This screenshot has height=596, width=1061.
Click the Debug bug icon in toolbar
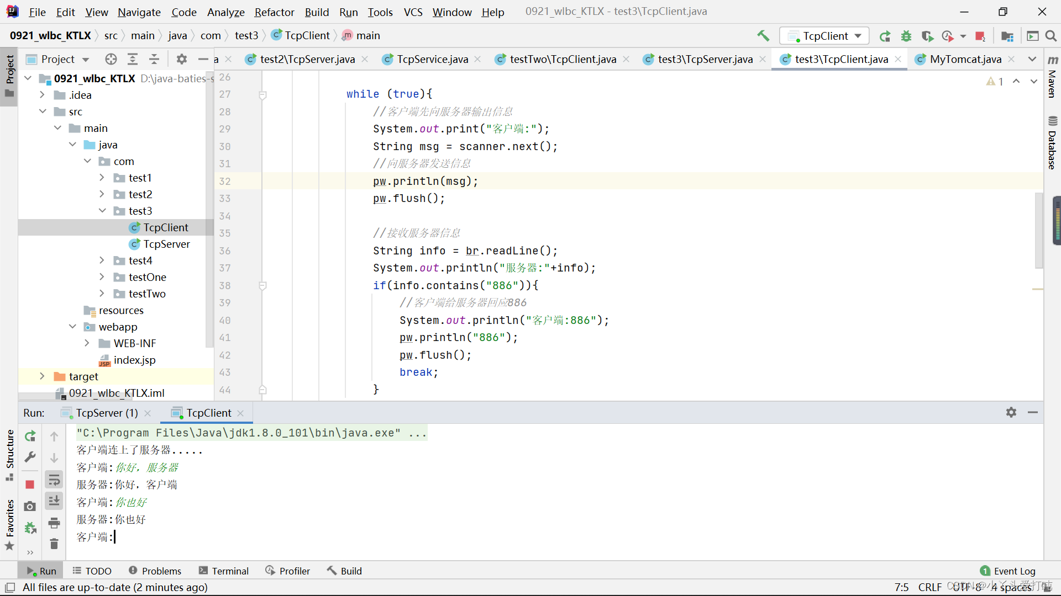click(x=906, y=36)
